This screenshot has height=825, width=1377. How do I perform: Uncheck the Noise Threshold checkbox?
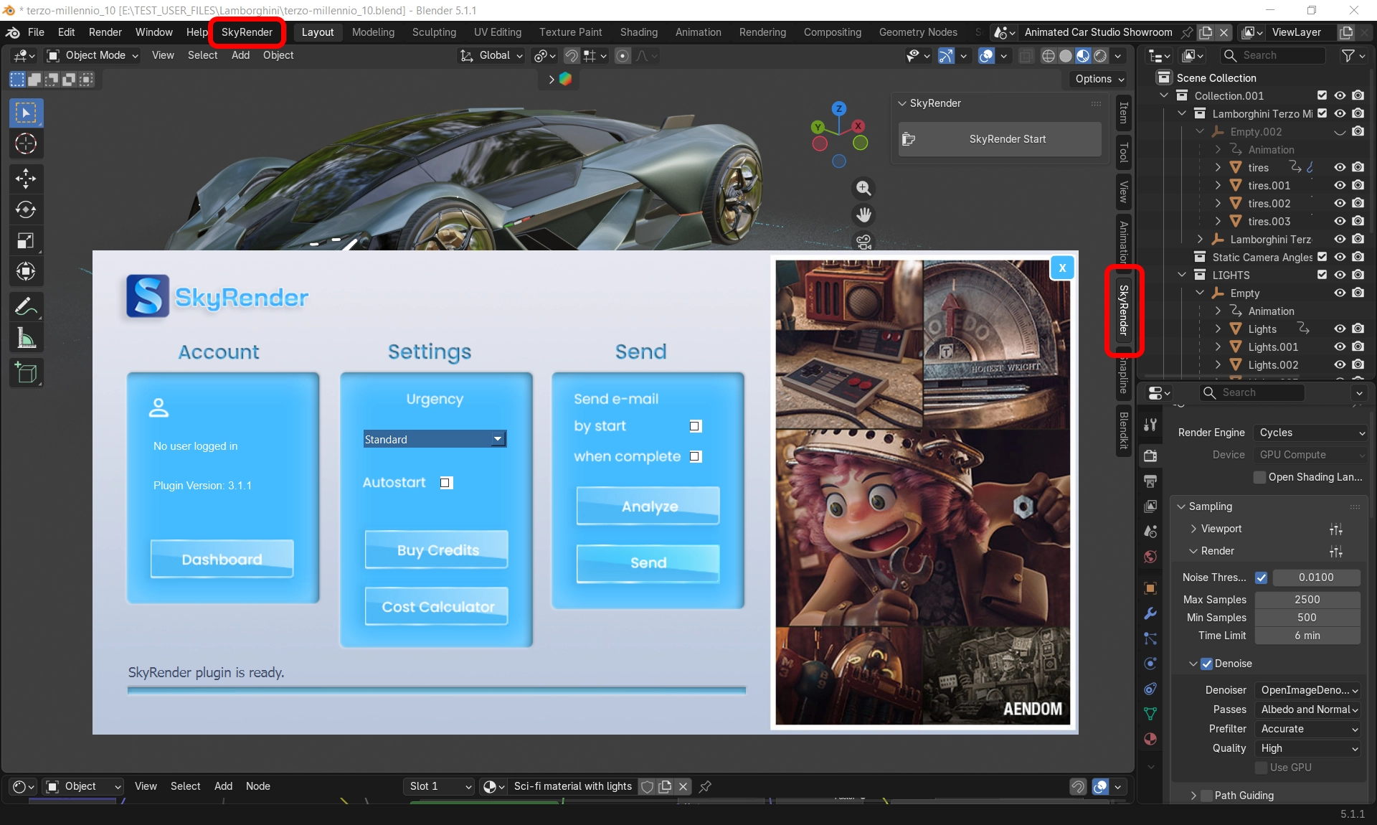point(1262,577)
